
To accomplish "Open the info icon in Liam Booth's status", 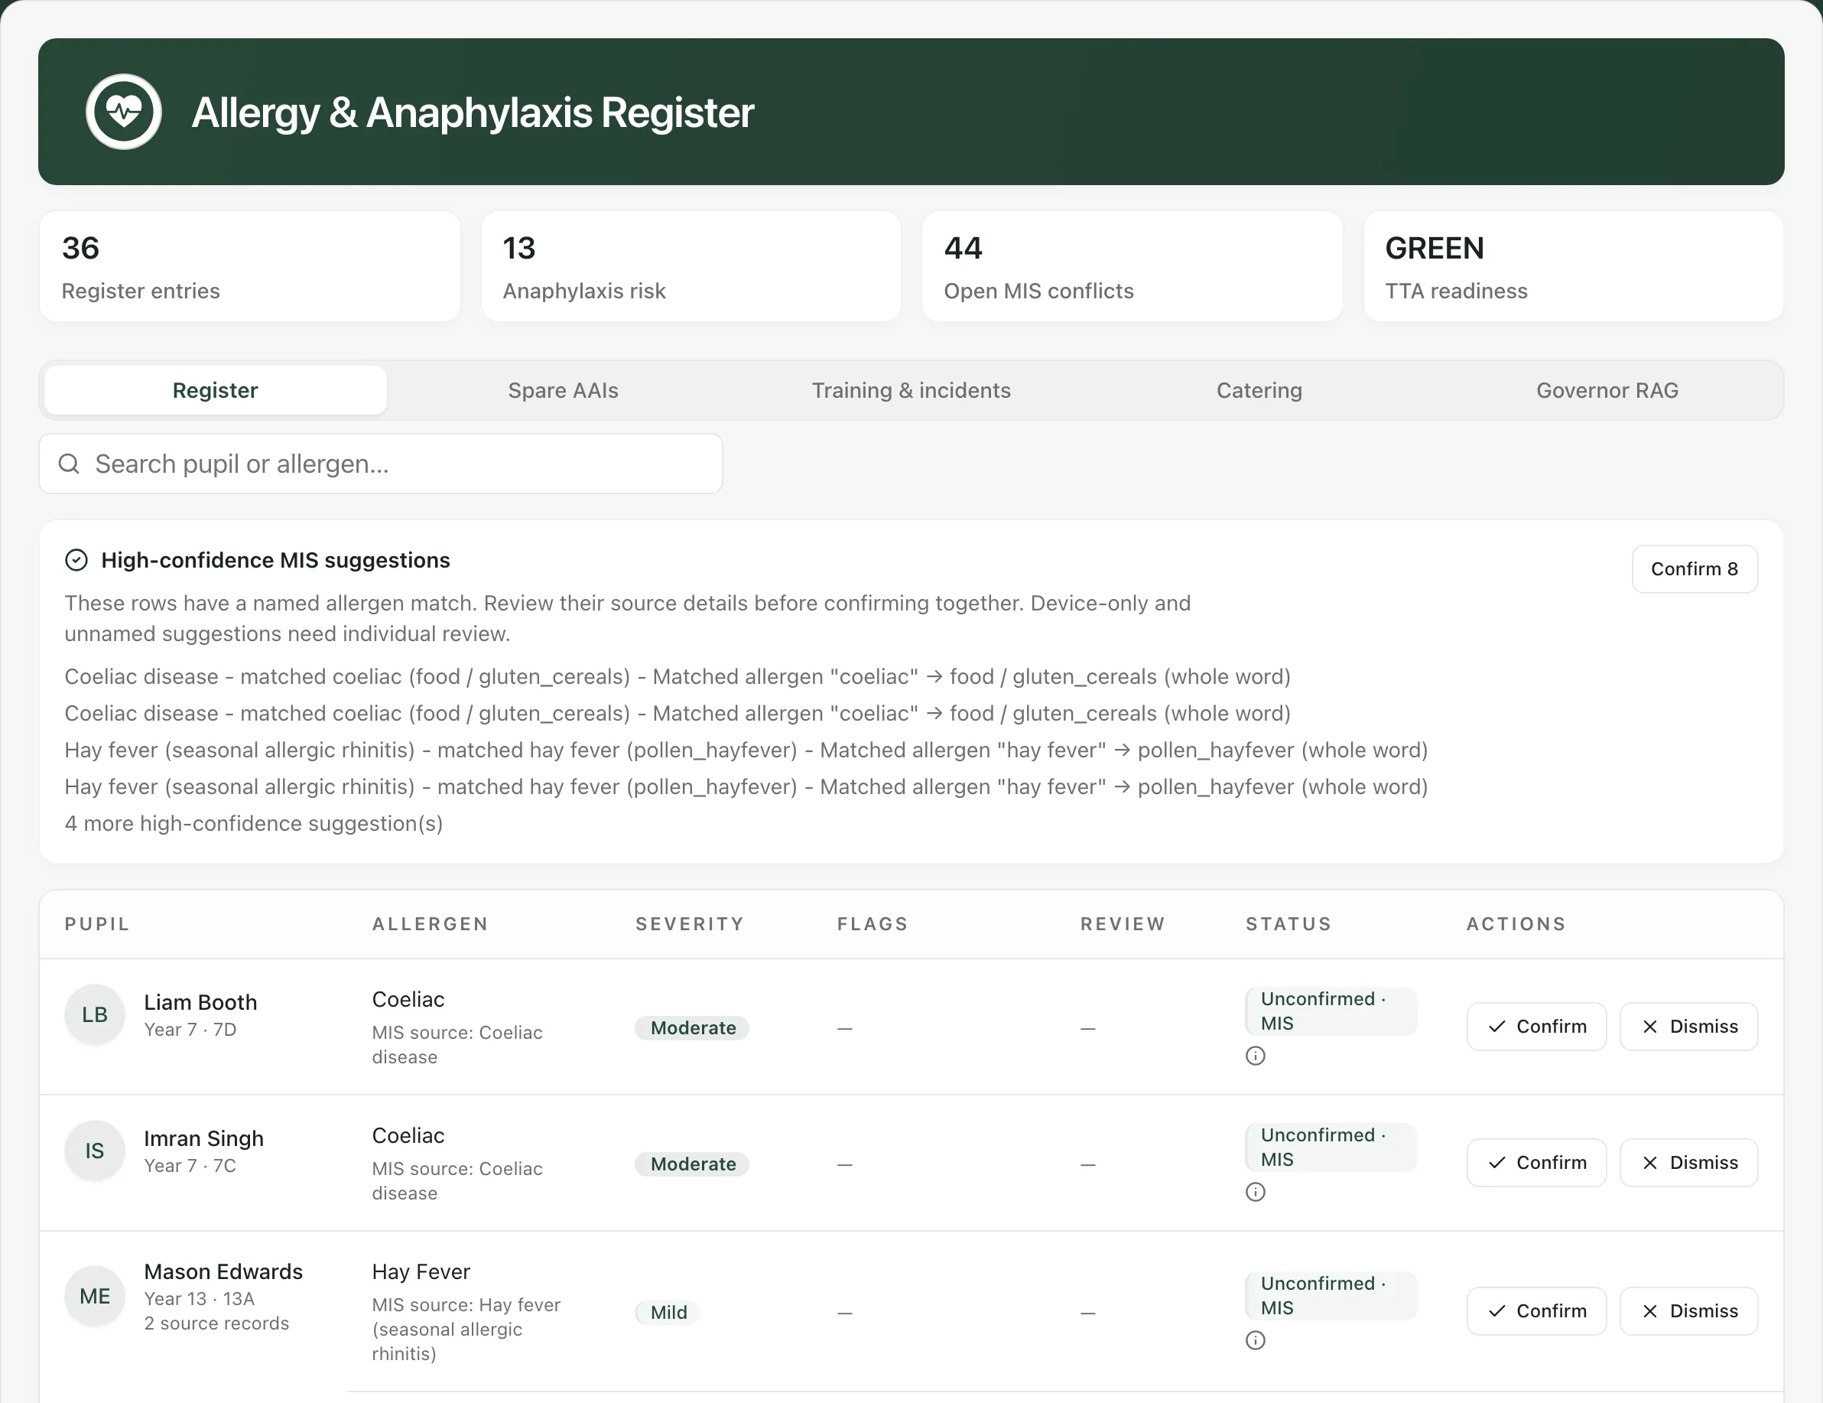I will pos(1256,1056).
